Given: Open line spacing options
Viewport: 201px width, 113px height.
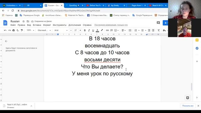Looking at the screenshot, I should [x=130, y=30].
